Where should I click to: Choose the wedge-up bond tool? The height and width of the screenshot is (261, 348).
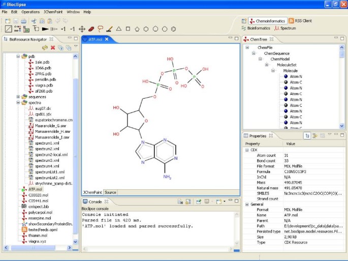[x=45, y=29]
